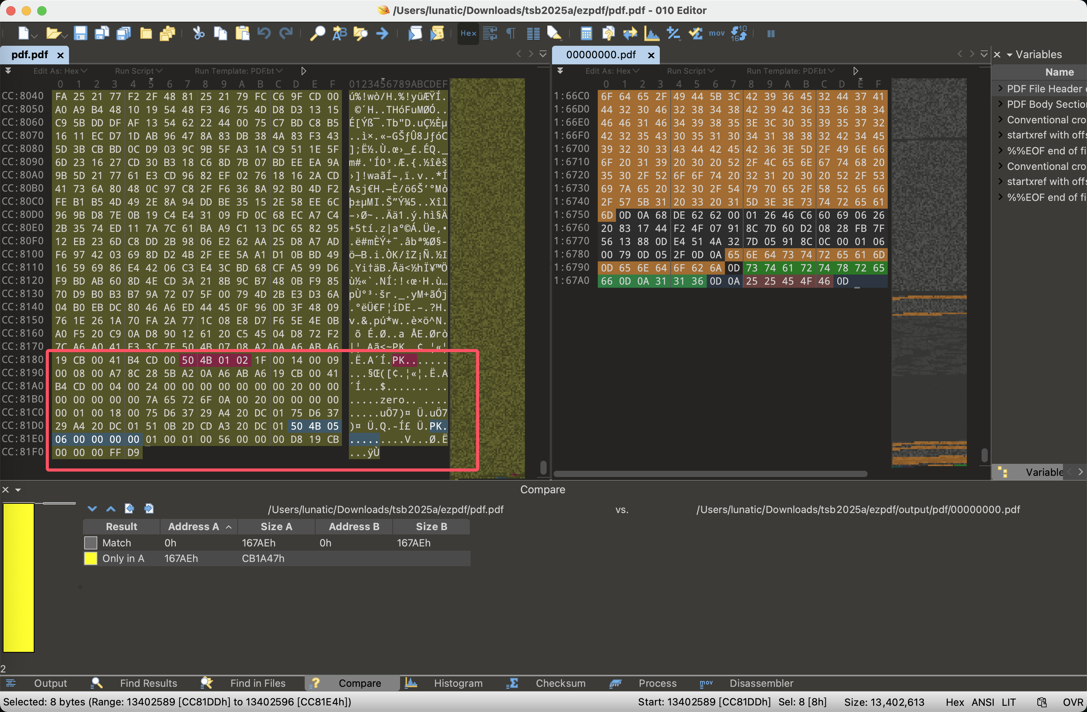Screen dimensions: 1087x712
Task: Open the base converter 10/16 icon
Action: 738,33
